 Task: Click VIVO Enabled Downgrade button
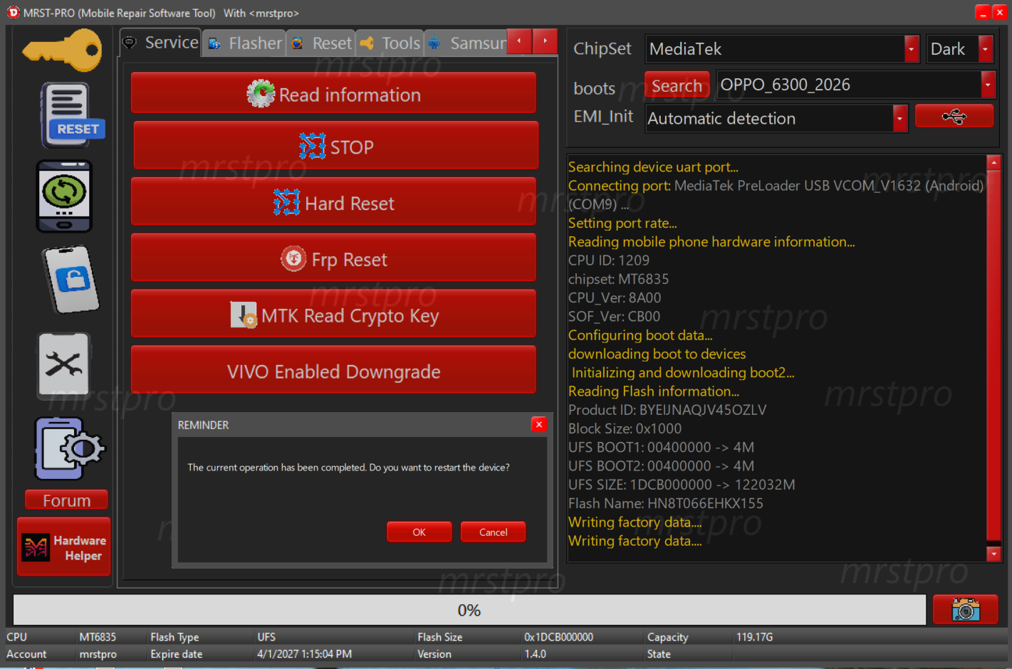coord(333,370)
